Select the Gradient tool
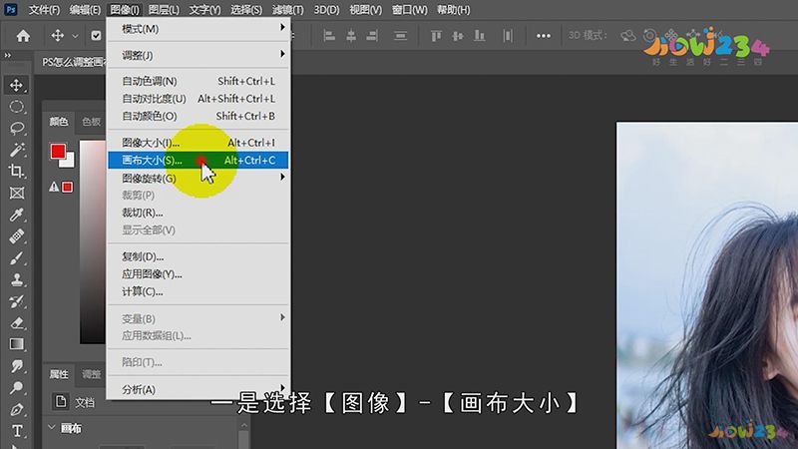The width and height of the screenshot is (798, 449). tap(16, 344)
